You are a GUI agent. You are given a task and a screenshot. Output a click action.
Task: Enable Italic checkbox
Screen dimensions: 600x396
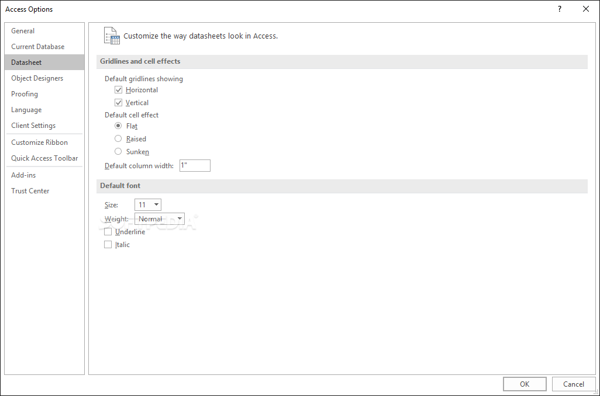[108, 245]
